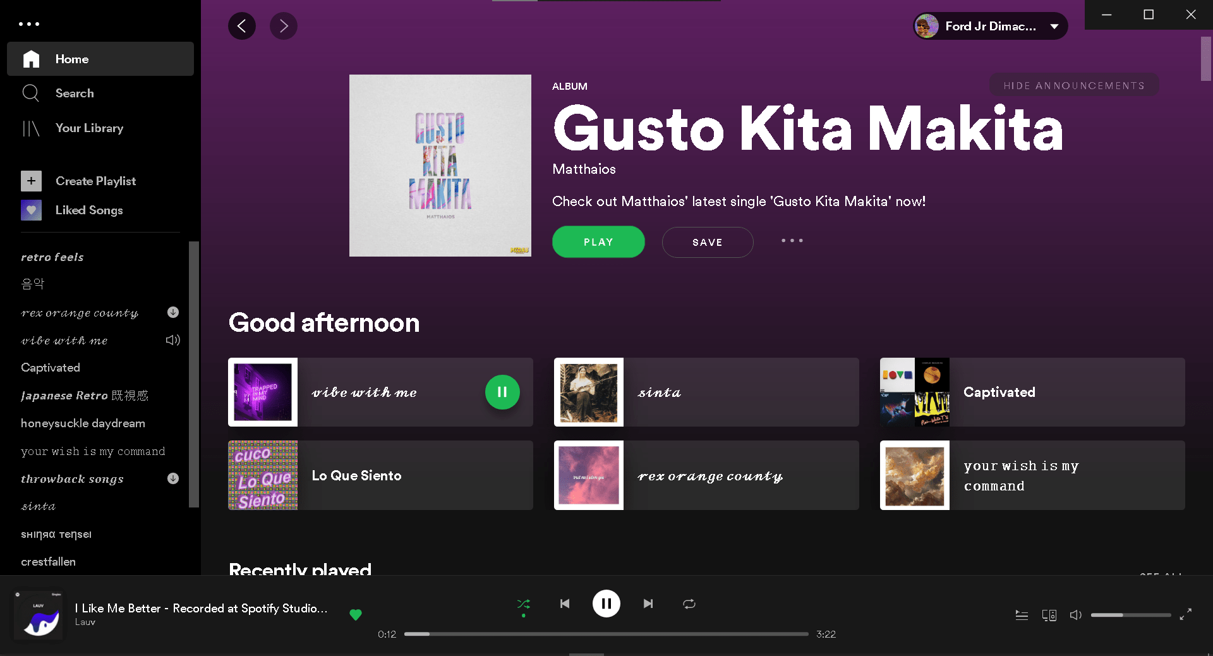The height and width of the screenshot is (656, 1213).
Task: Open Captivated playlist in the sidebar
Action: pos(51,367)
